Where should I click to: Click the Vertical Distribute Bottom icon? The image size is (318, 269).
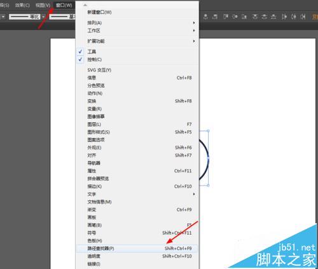[x=273, y=17]
